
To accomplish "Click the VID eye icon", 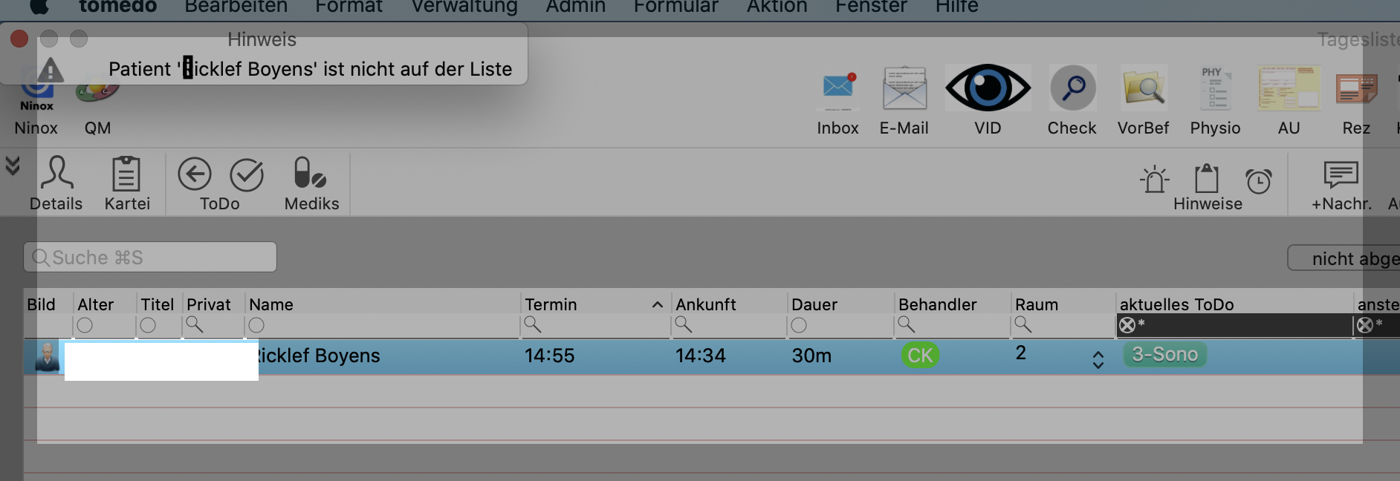I will [988, 88].
